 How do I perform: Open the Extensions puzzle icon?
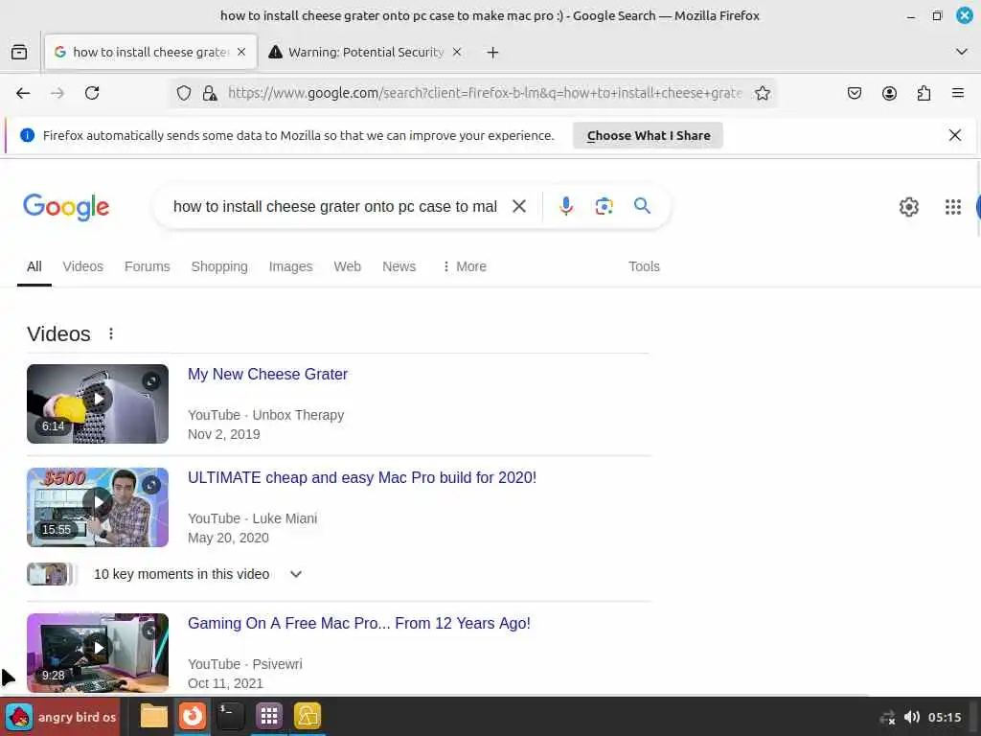[x=924, y=93]
